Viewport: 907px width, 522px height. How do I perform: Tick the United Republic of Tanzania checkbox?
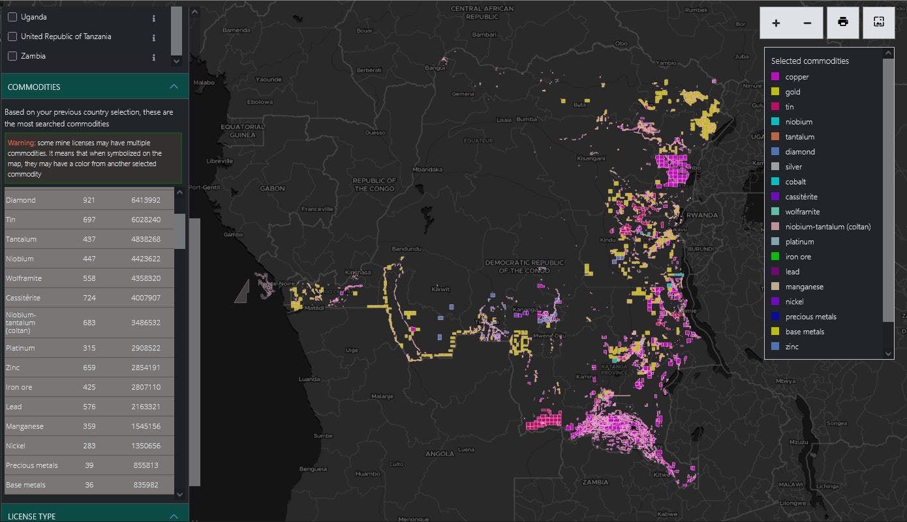click(x=12, y=36)
